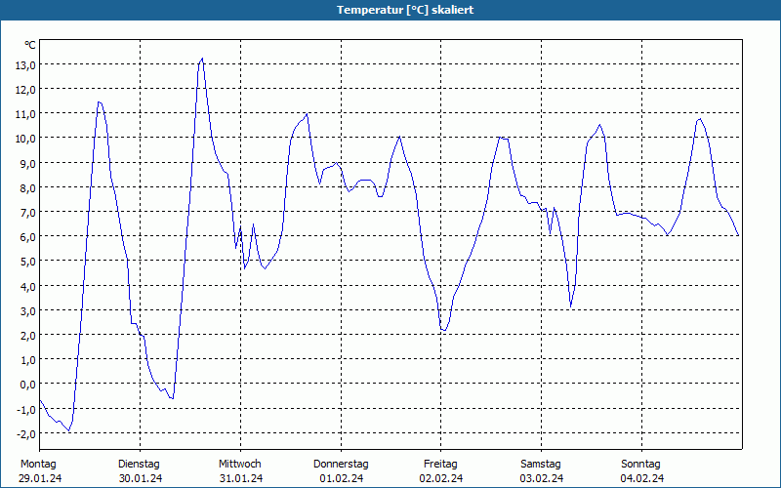This screenshot has width=781, height=488.
Task: Click the Freitag day label
Action: (441, 465)
